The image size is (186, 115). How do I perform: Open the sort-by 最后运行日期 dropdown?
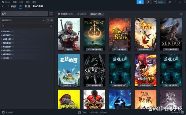97,14
